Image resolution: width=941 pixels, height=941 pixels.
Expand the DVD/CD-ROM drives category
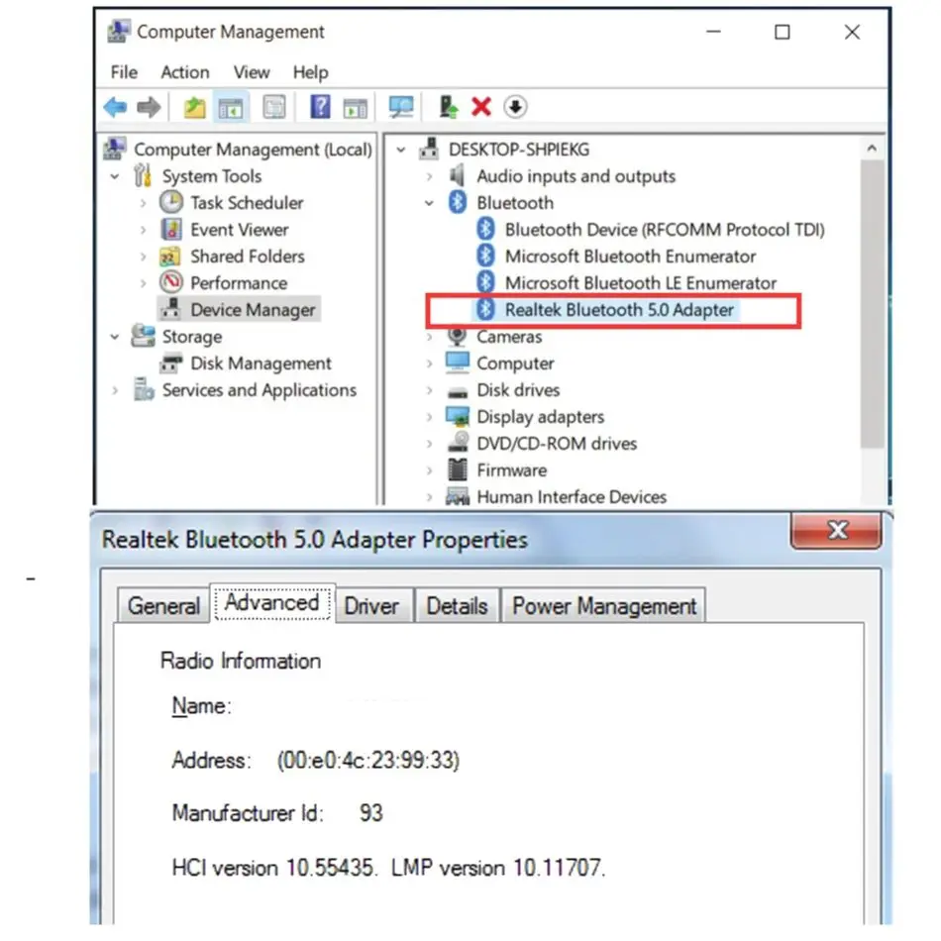click(430, 444)
